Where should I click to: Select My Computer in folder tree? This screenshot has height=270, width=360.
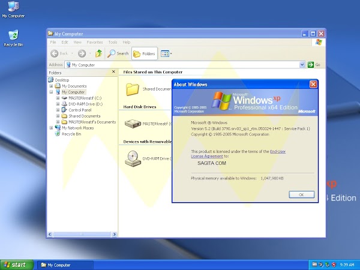[73, 92]
